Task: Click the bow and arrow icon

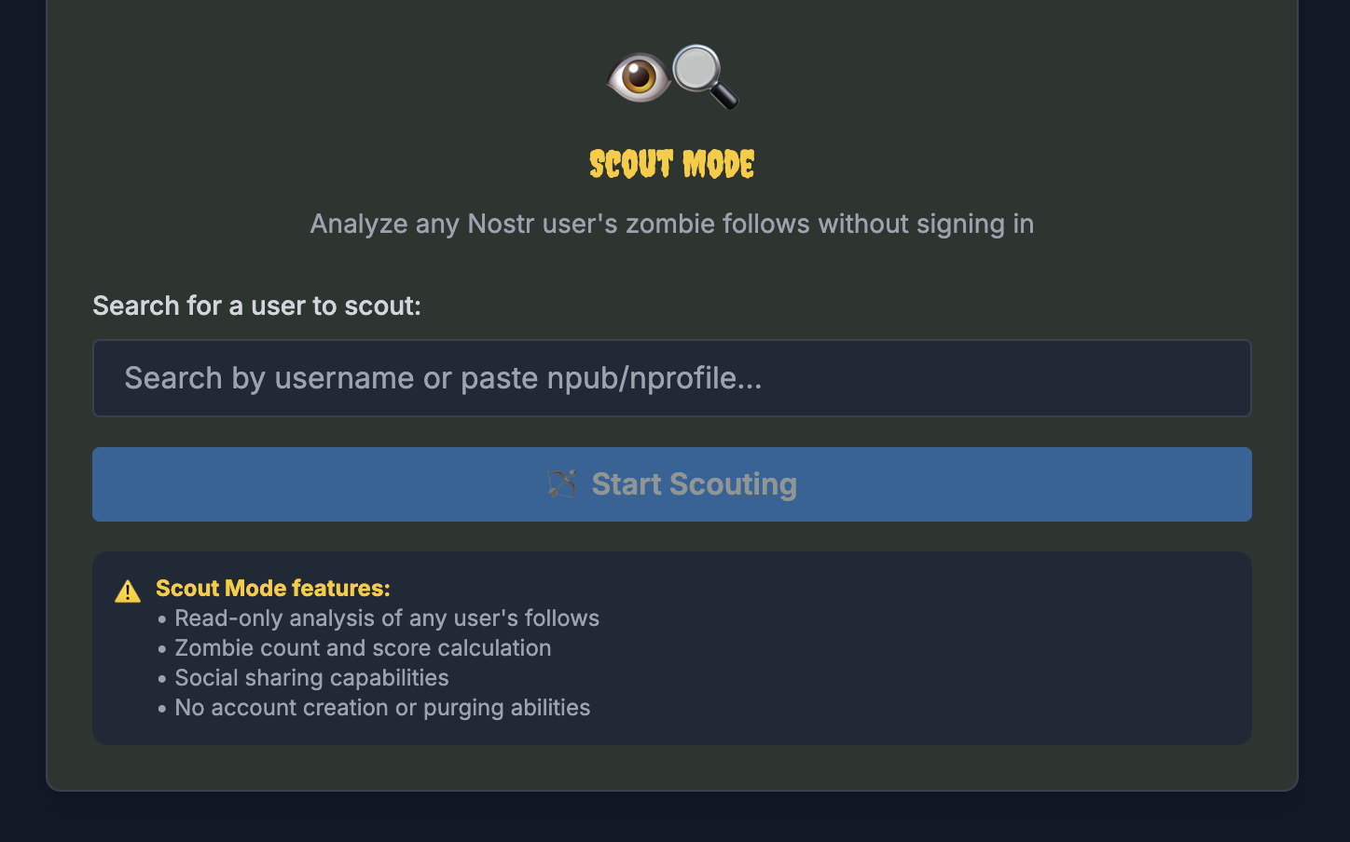Action: point(562,484)
